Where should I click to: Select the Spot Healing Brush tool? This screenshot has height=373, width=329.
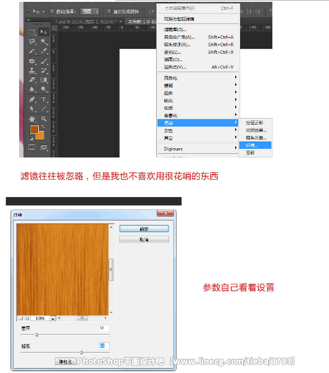pyautogui.click(x=32, y=61)
